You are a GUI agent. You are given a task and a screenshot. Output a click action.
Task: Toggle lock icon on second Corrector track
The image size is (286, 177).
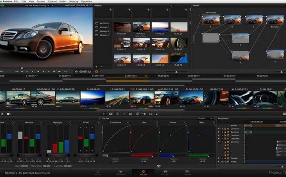[x=225, y=132]
